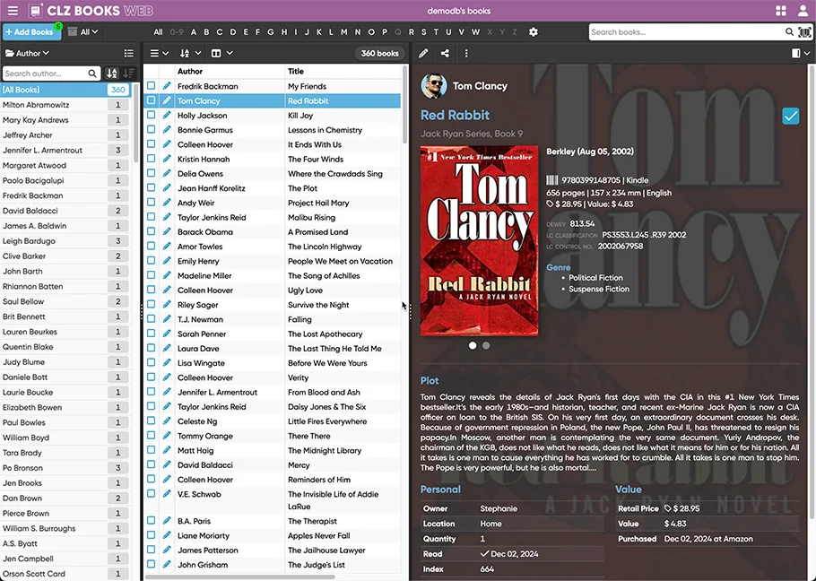
Task: Check the box for Little Fires Everywhere
Action: (151, 421)
